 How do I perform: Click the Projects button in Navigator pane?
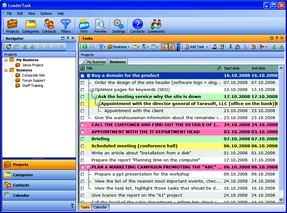point(39,165)
